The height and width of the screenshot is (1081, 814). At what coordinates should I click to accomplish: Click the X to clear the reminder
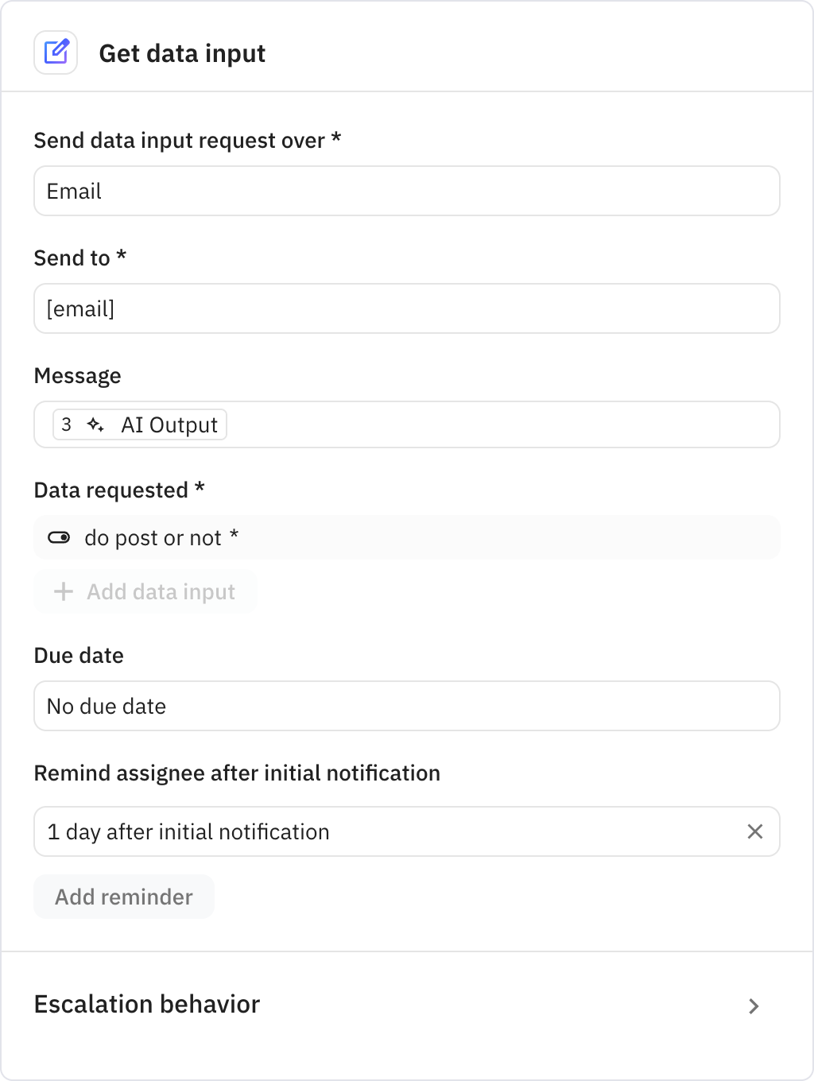(755, 831)
